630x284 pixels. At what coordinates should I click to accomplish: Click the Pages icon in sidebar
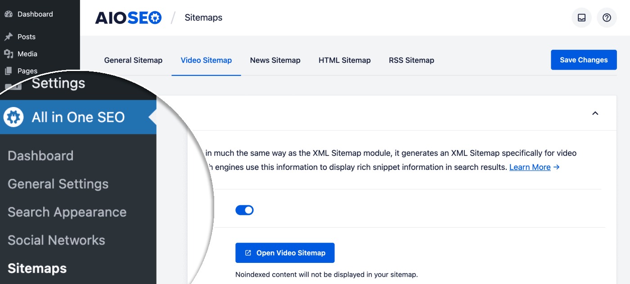[8, 71]
